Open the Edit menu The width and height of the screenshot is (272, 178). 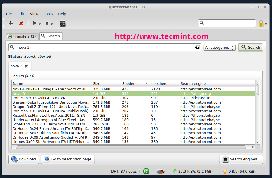tap(21, 14)
